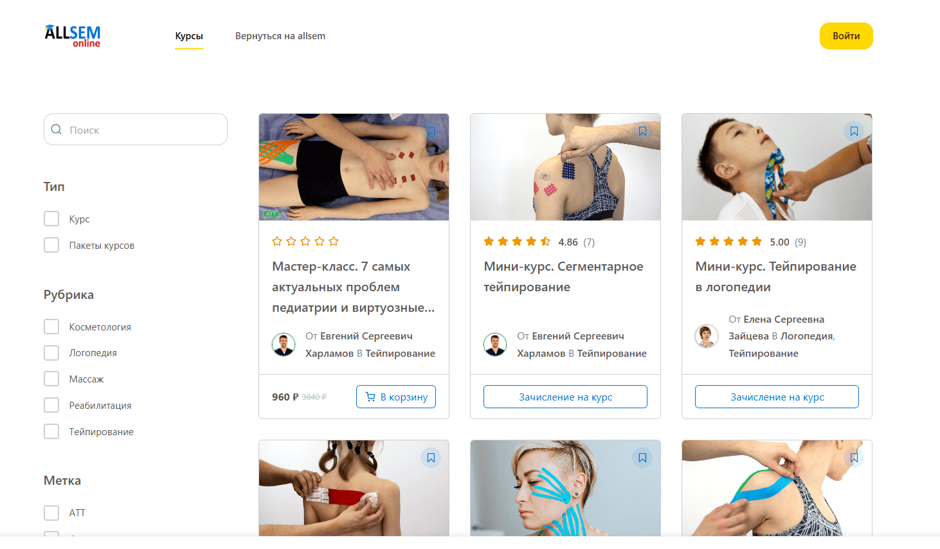Click Елена Зайцева author avatar
This screenshot has width=940, height=549.
[707, 336]
